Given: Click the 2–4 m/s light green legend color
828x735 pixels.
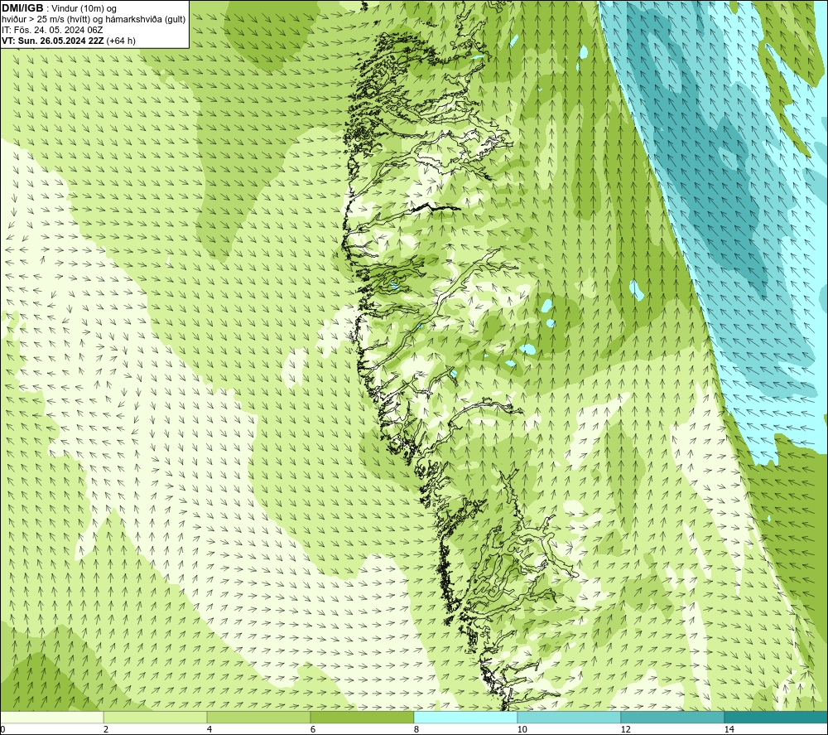Looking at the screenshot, I should (156, 717).
